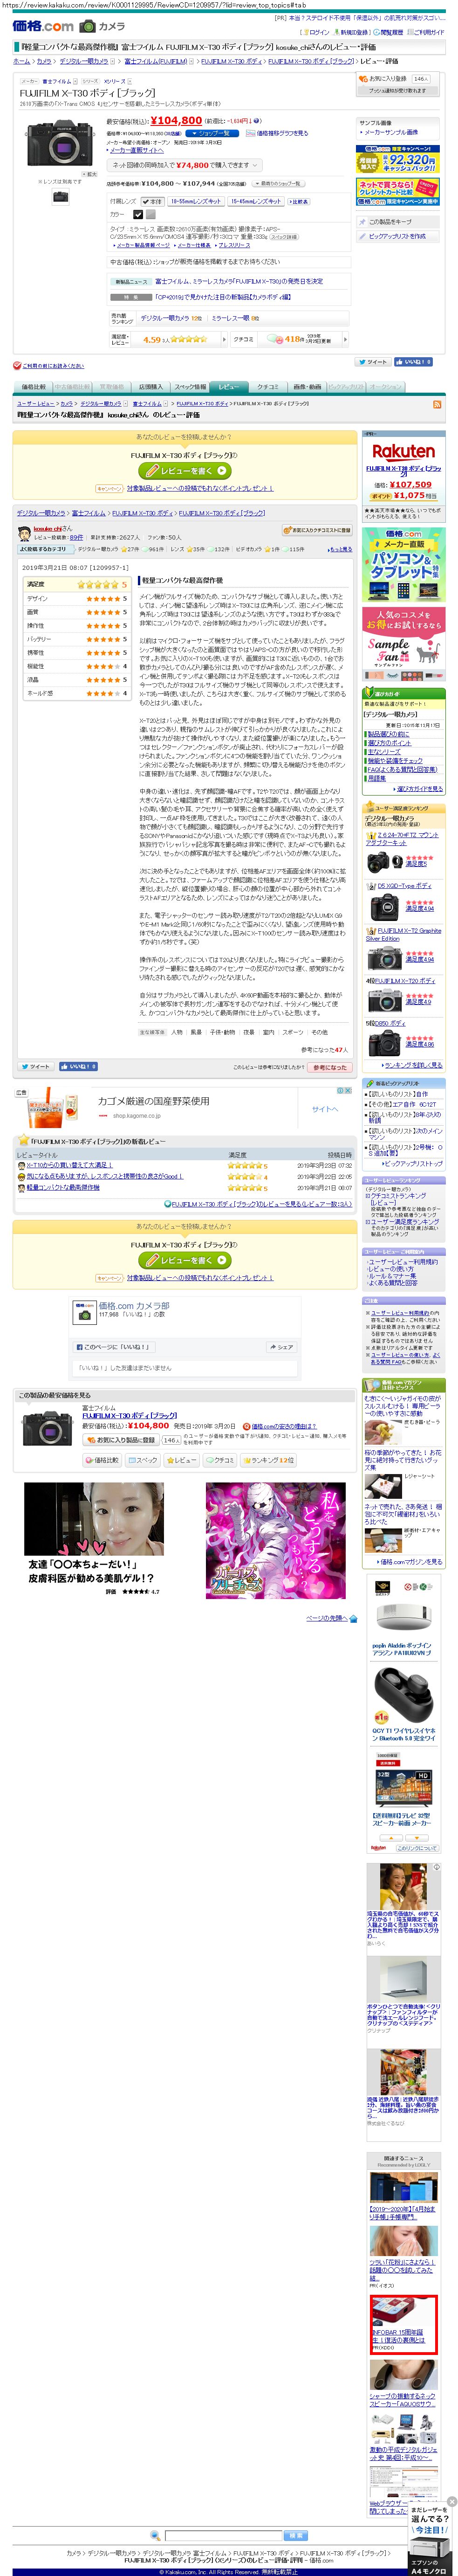Switch to the クチコミ tab
This screenshot has width=458, height=2576.
(x=268, y=386)
